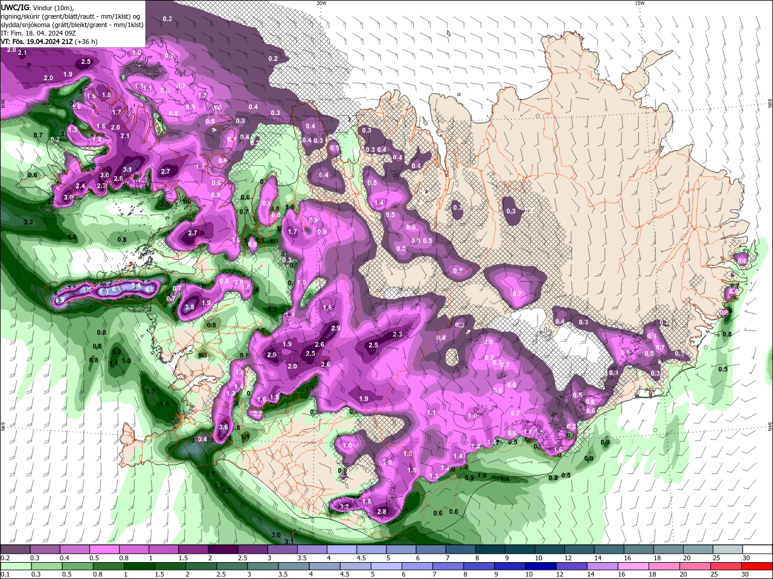This screenshot has width=773, height=579.
Task: Pick the darkest green lower swatch between 1 and 1.5
Action: click(x=139, y=566)
